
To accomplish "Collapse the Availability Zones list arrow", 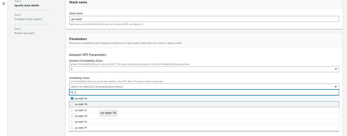I will click(x=336, y=86).
